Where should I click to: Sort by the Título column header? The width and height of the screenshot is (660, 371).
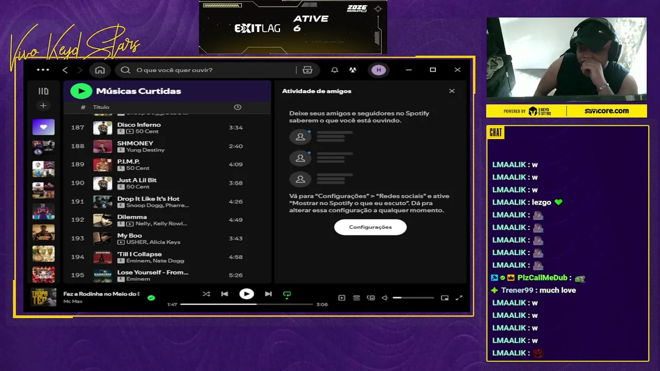coord(101,107)
